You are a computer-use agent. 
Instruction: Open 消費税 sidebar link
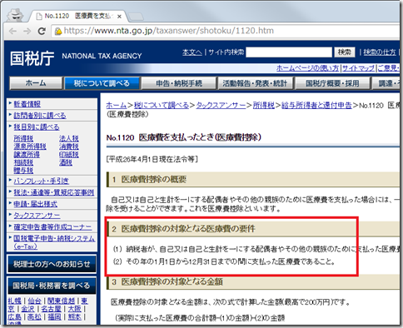69,147
